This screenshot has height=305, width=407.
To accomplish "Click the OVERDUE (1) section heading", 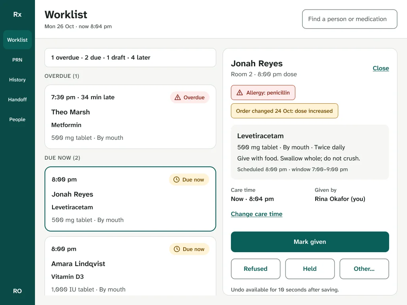I will [62, 76].
